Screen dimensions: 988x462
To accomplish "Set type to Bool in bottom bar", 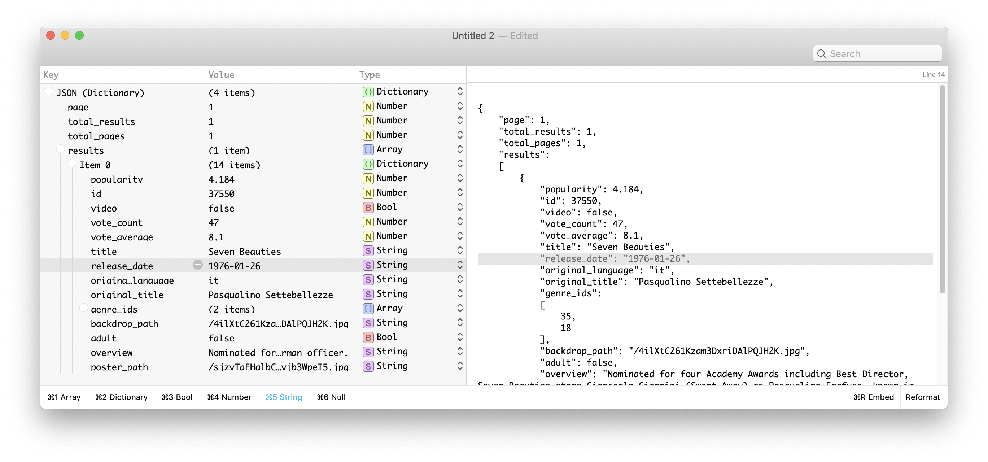I will [x=177, y=397].
